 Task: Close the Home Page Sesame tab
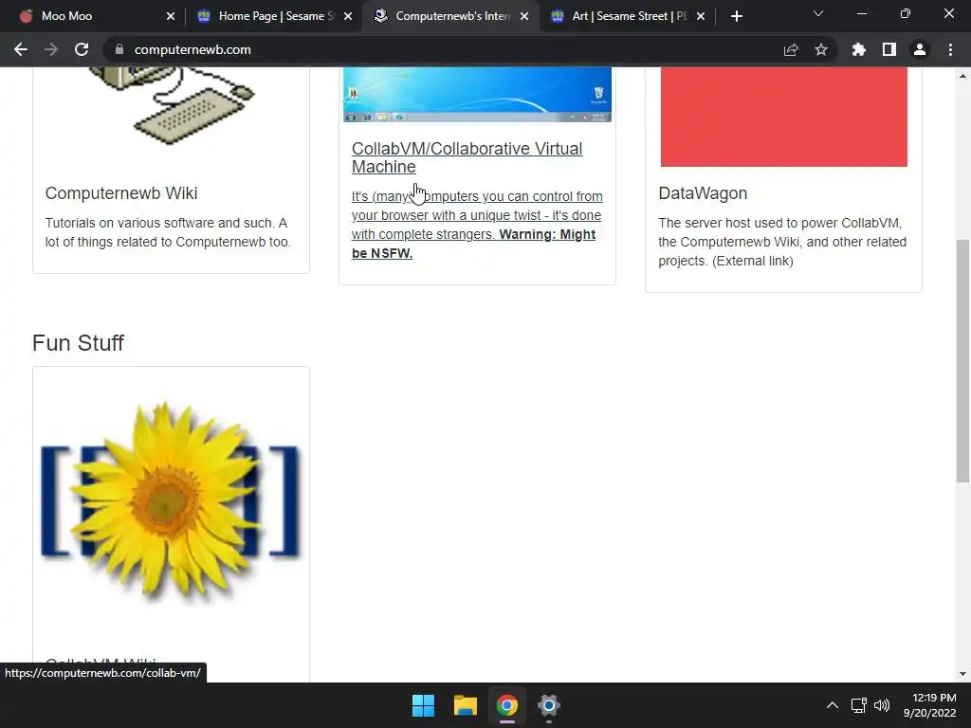(348, 16)
